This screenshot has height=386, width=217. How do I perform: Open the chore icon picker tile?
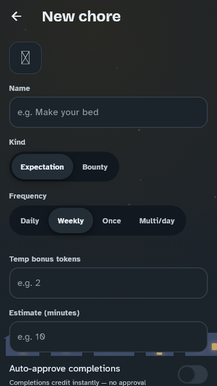click(25, 58)
